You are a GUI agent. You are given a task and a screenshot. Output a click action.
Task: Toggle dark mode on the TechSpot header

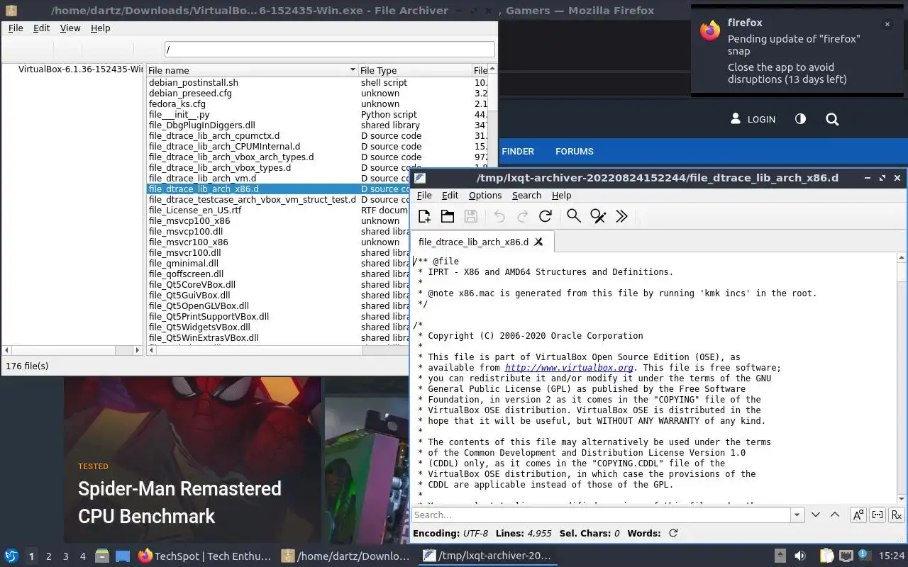pos(800,119)
